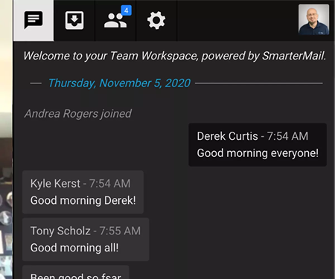
Task: Show the participants list with badge 4
Action: pos(115,20)
